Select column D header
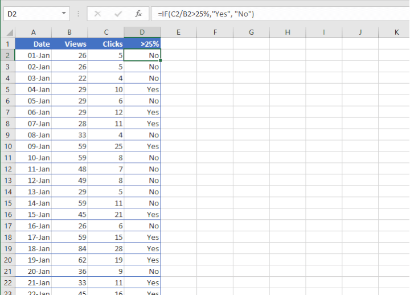Image resolution: width=410 pixels, height=295 pixels. 142,32
